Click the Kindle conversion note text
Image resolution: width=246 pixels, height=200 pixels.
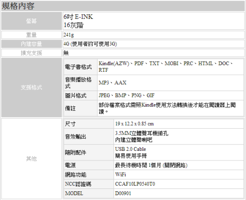167,108
